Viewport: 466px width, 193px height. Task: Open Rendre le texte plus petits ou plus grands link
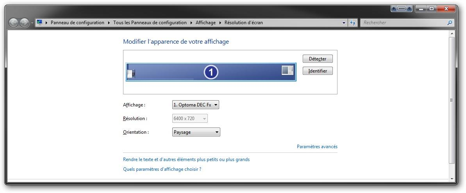186,159
